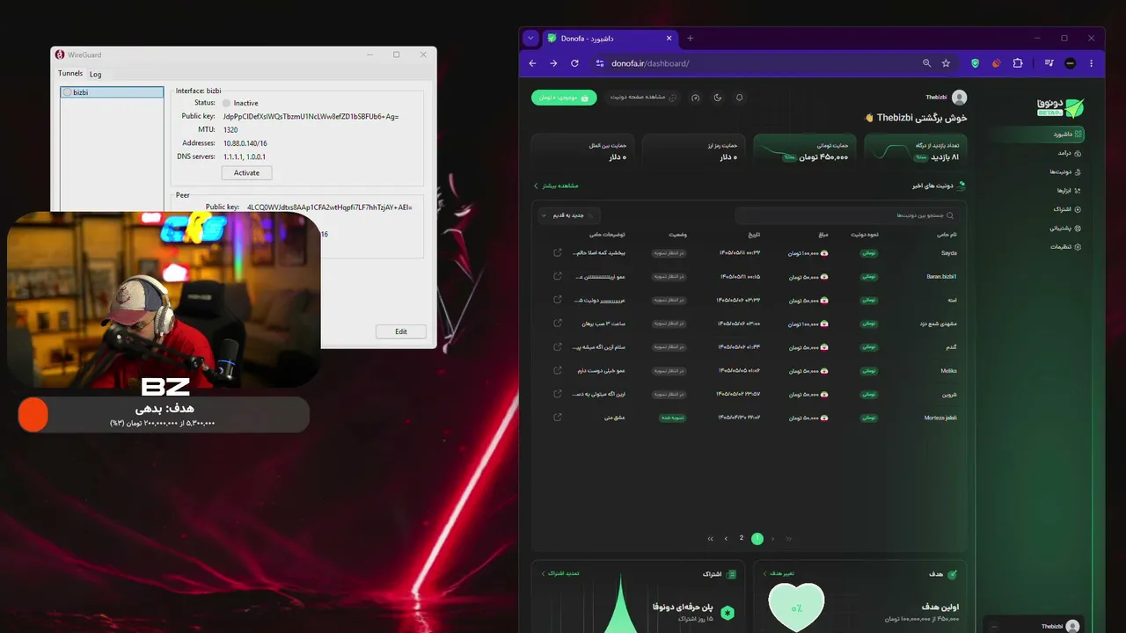Open the green shield extension
Image resolution: width=1126 pixels, height=633 pixels.
click(975, 63)
